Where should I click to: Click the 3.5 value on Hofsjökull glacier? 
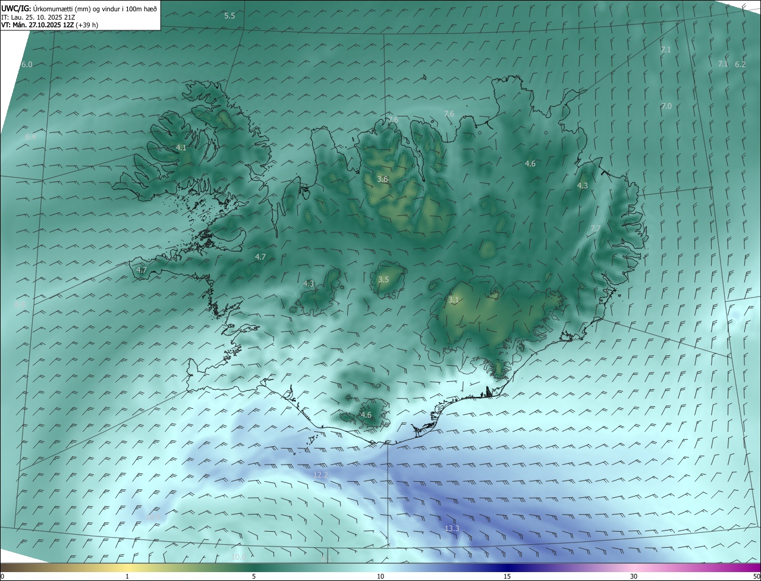point(383,279)
